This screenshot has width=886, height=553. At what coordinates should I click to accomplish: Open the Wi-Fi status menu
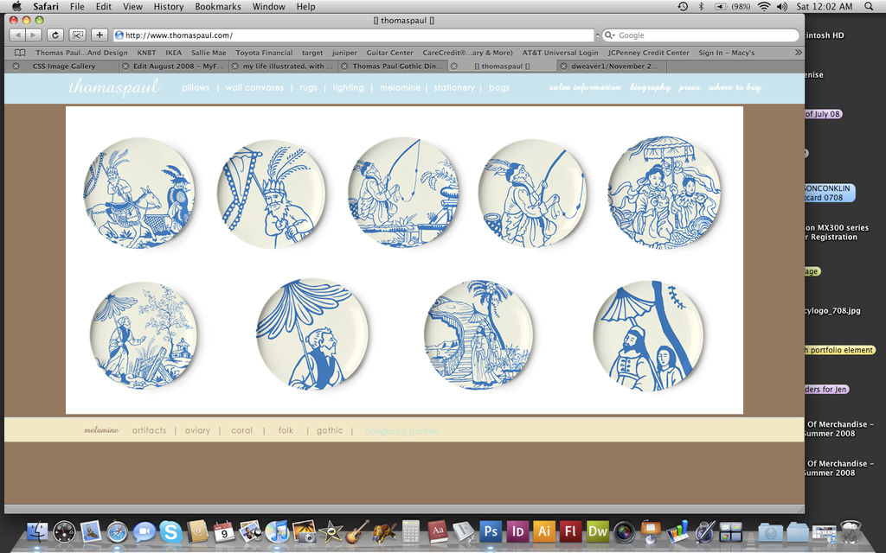click(764, 6)
